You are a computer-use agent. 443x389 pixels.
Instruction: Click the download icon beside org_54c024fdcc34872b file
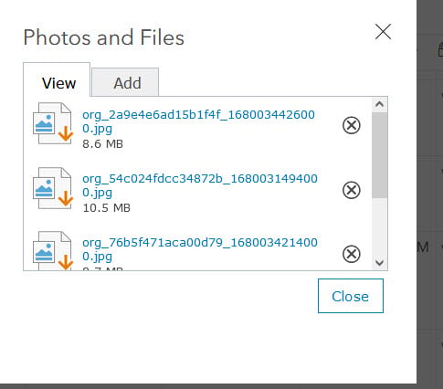tap(52, 188)
